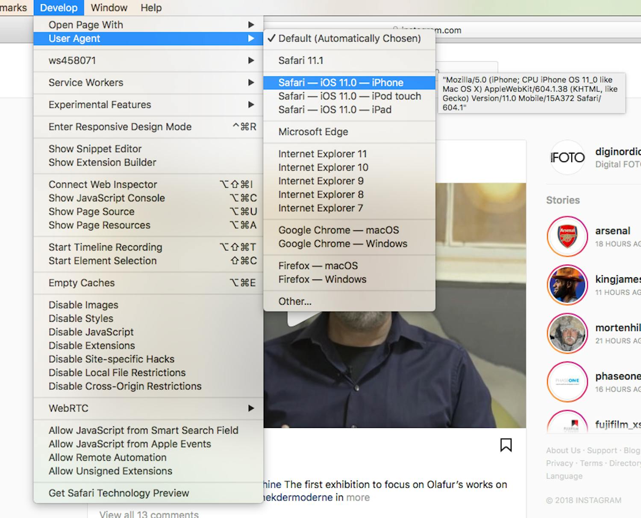Open the Window menu in menu bar
Image resolution: width=641 pixels, height=518 pixels.
click(x=109, y=8)
